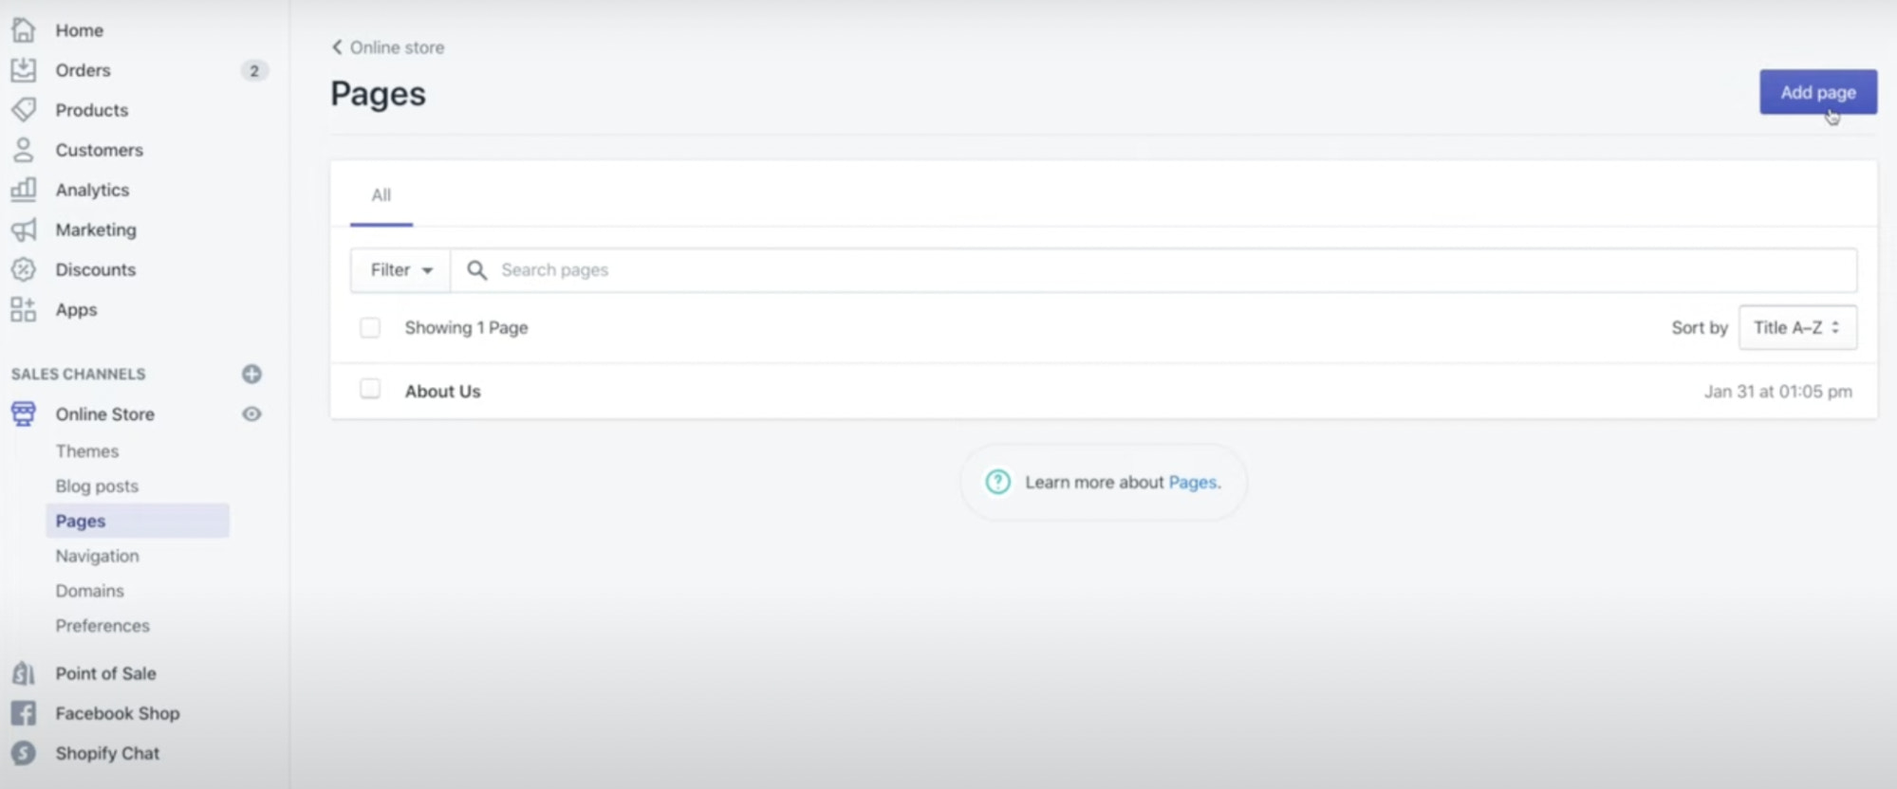Click the Facebook Shop icon
Screen dimensions: 1897x789
(24, 713)
